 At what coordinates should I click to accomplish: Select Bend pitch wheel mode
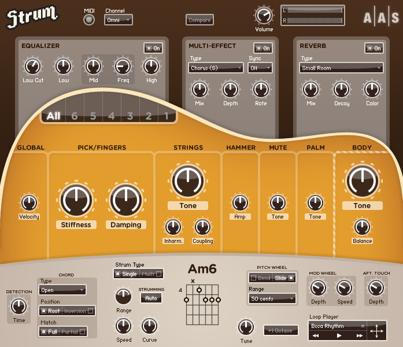261,278
